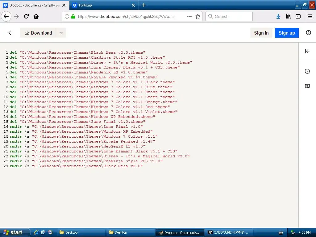Click line 4 Luna Element Black theme

coord(95,67)
